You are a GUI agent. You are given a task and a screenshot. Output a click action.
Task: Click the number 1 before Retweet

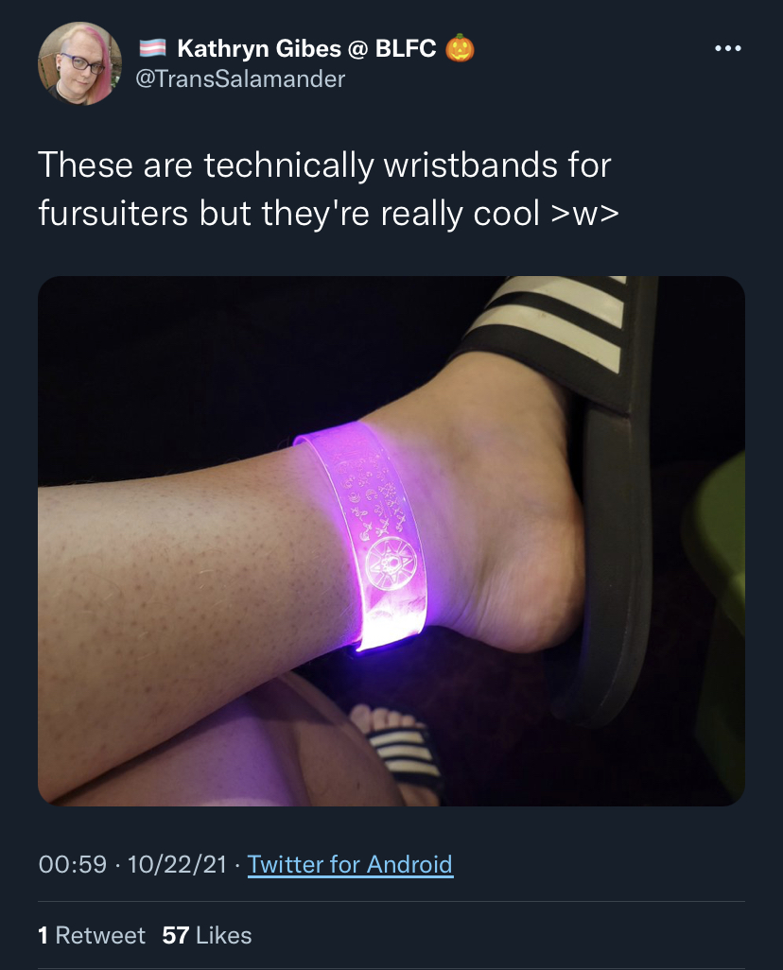tap(43, 935)
